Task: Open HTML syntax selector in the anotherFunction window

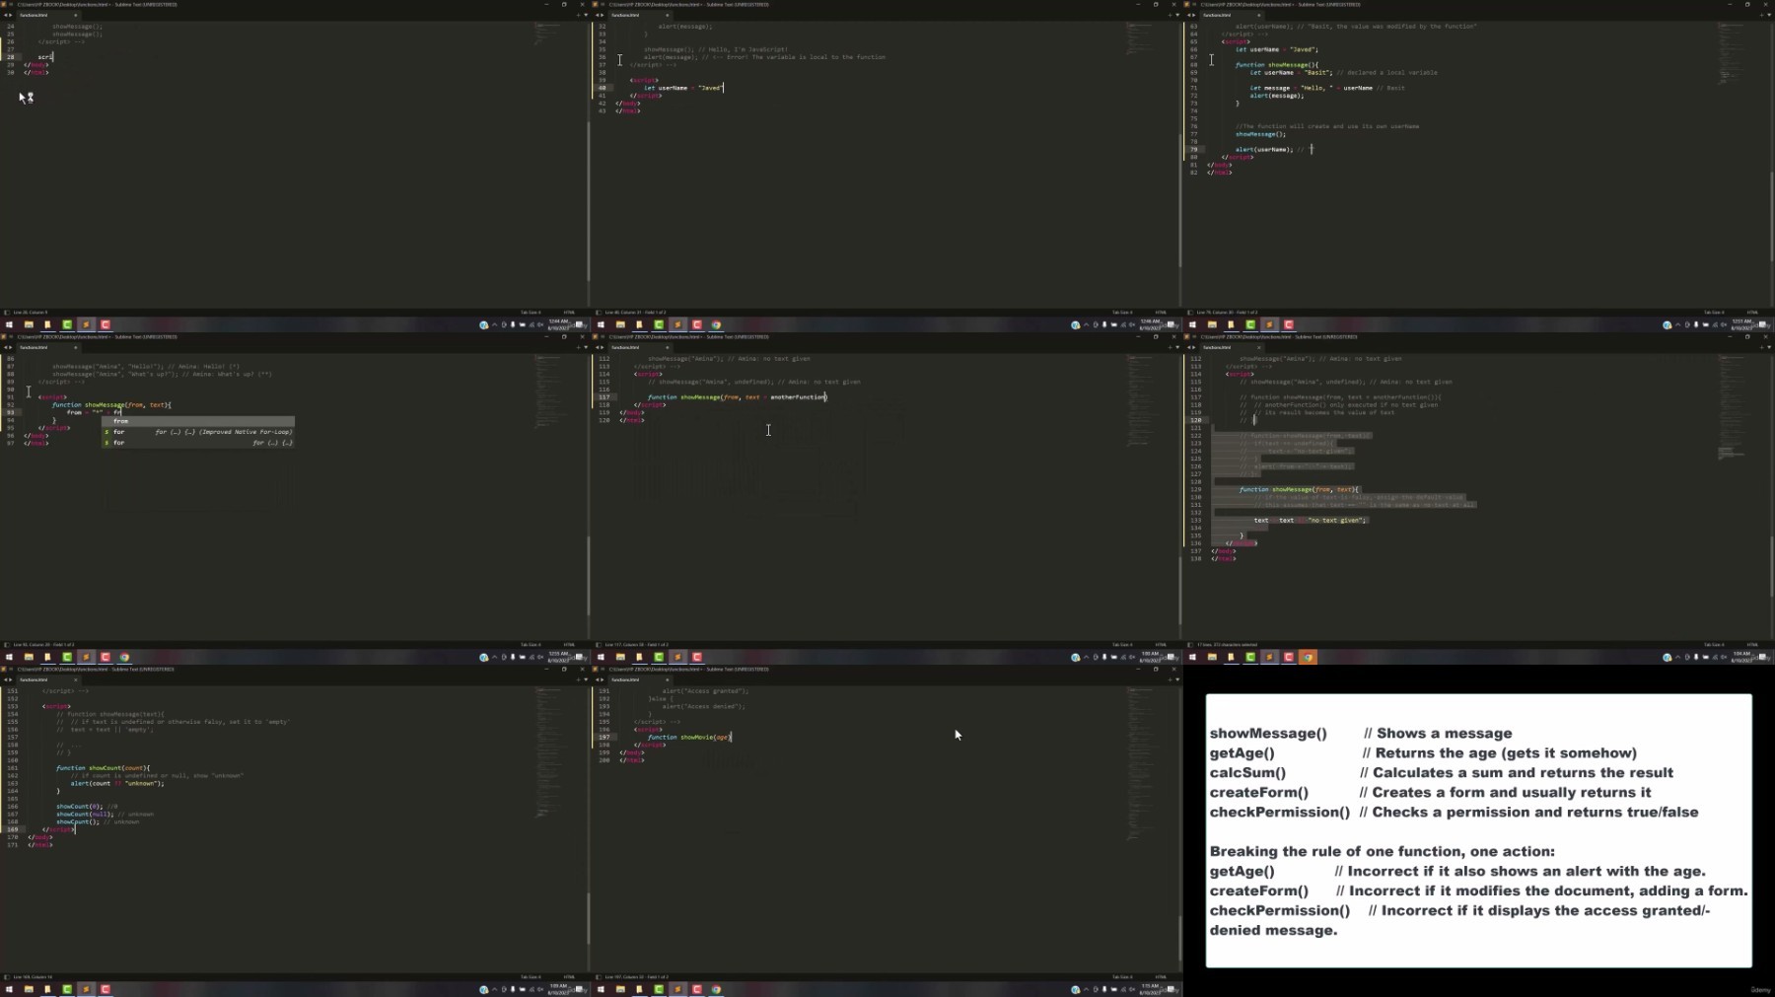Action: click(1161, 645)
